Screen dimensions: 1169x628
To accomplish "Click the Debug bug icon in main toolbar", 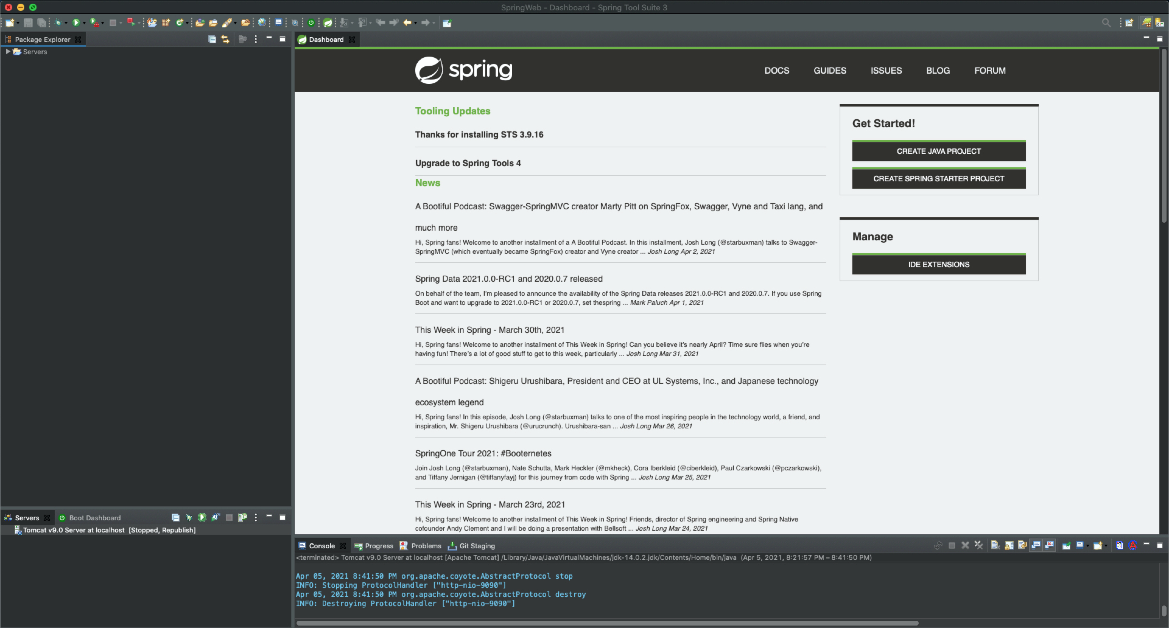I will [x=58, y=23].
